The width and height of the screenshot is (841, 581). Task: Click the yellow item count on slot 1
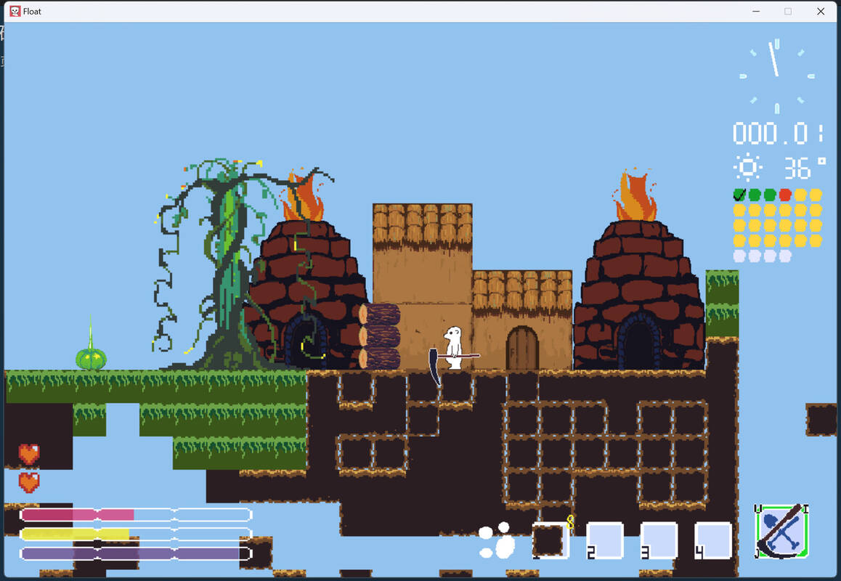pyautogui.click(x=570, y=522)
